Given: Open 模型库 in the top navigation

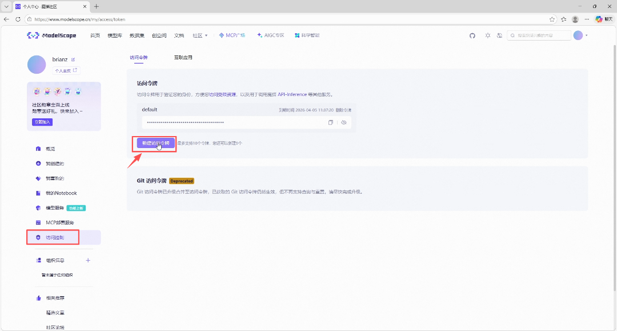Looking at the screenshot, I should 114,35.
